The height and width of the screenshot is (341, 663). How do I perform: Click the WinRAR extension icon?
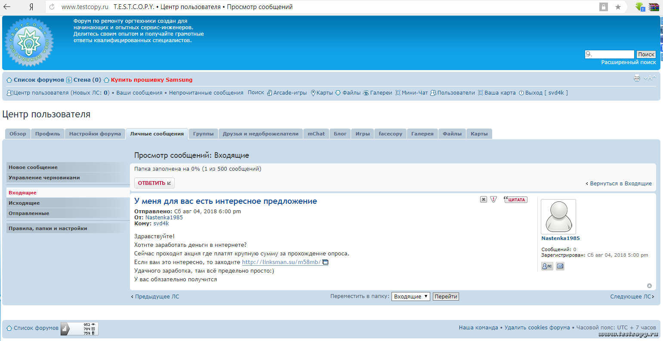click(x=654, y=7)
